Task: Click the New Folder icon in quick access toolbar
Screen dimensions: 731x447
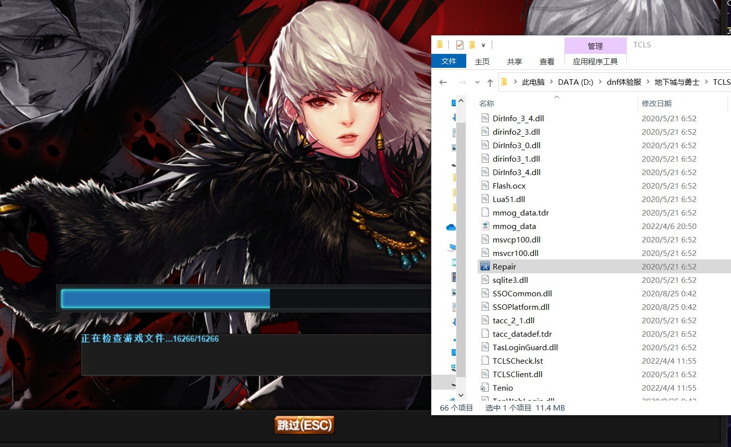Action: tap(472, 45)
